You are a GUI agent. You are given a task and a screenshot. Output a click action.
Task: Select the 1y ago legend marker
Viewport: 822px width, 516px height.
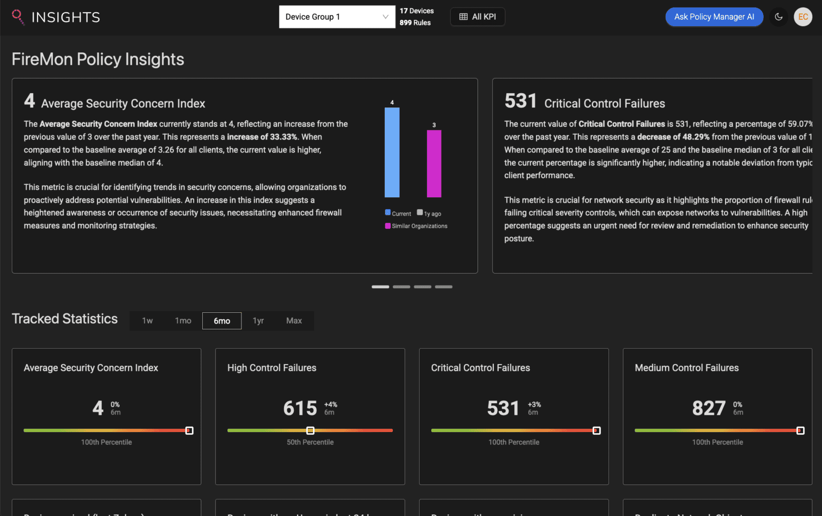coord(420,212)
